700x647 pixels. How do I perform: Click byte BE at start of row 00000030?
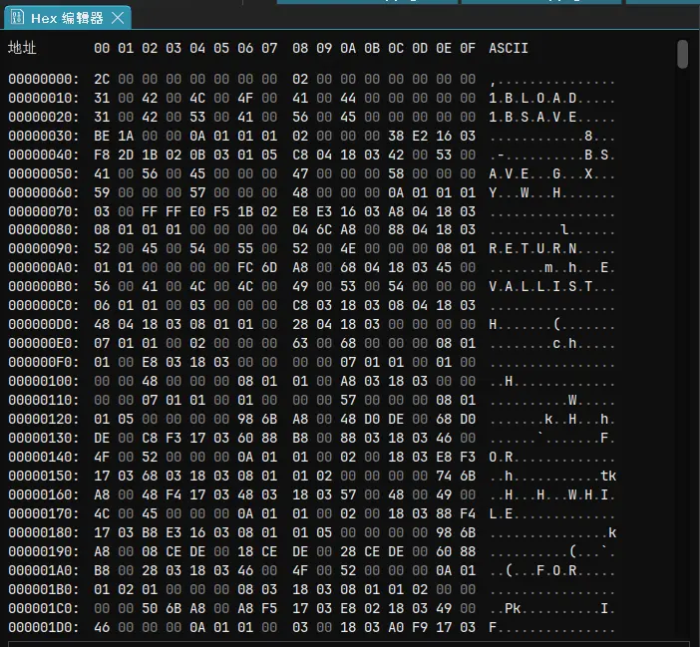pyautogui.click(x=102, y=136)
